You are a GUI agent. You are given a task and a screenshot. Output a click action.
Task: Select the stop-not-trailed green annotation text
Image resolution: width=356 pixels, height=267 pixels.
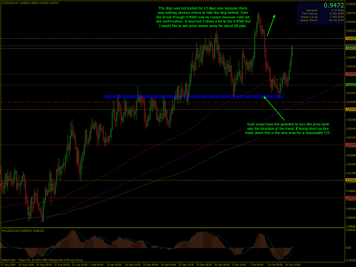[x=203, y=17]
